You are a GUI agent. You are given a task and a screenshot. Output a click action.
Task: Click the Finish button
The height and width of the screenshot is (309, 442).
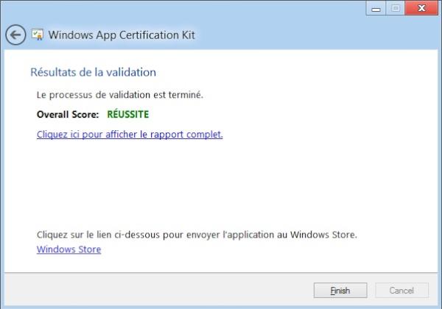[x=340, y=290]
